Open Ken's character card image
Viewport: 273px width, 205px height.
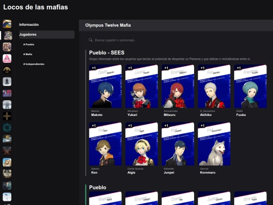point(105,144)
